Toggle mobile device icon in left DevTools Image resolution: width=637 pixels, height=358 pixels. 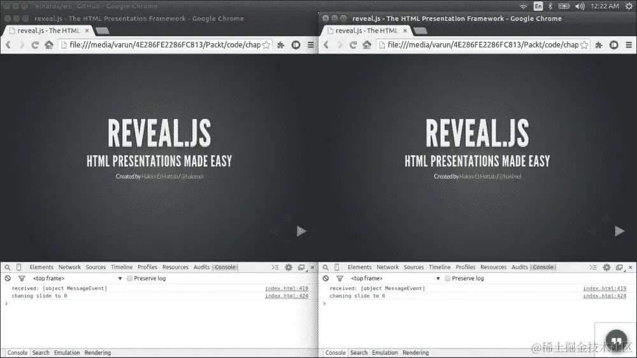click(18, 267)
